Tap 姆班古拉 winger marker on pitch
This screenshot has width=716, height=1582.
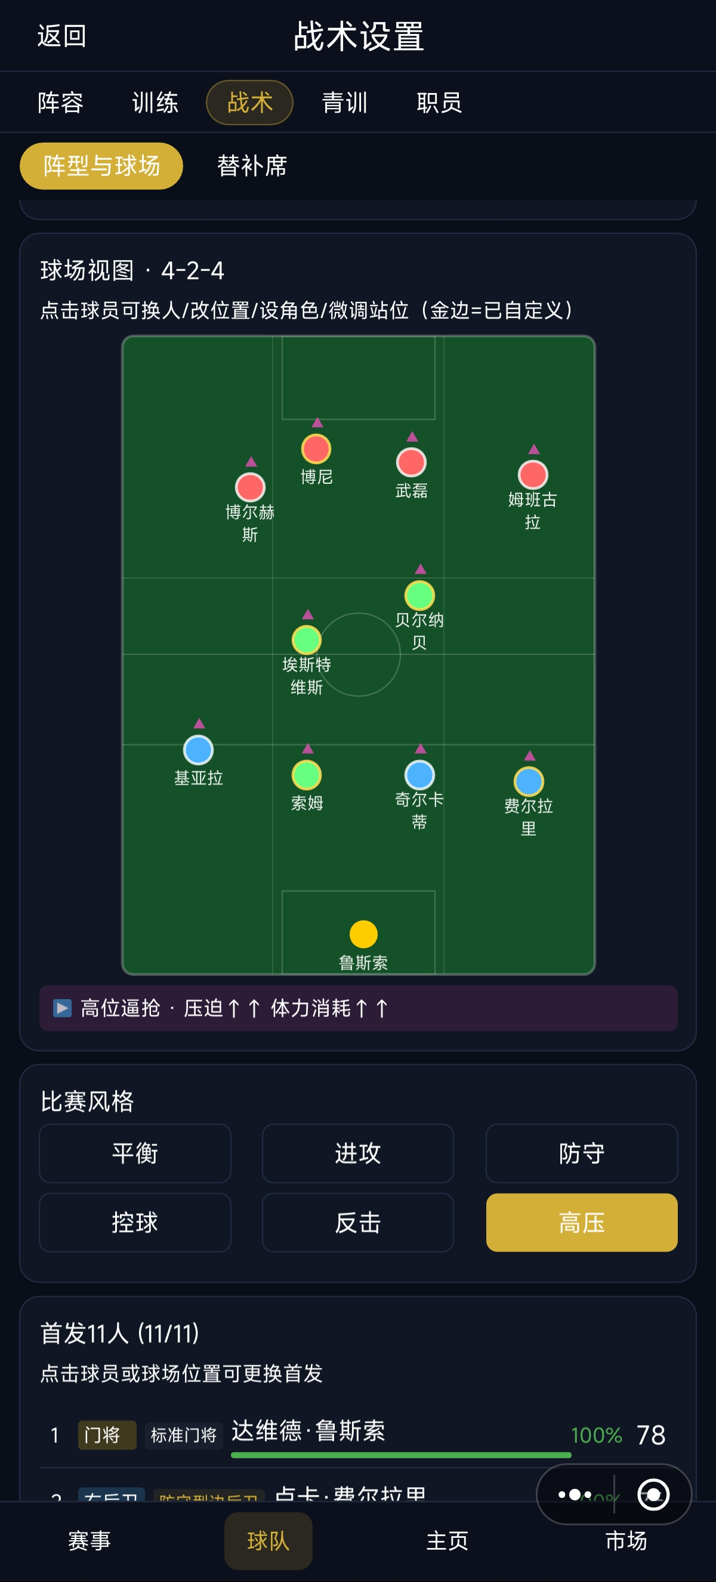click(x=533, y=475)
